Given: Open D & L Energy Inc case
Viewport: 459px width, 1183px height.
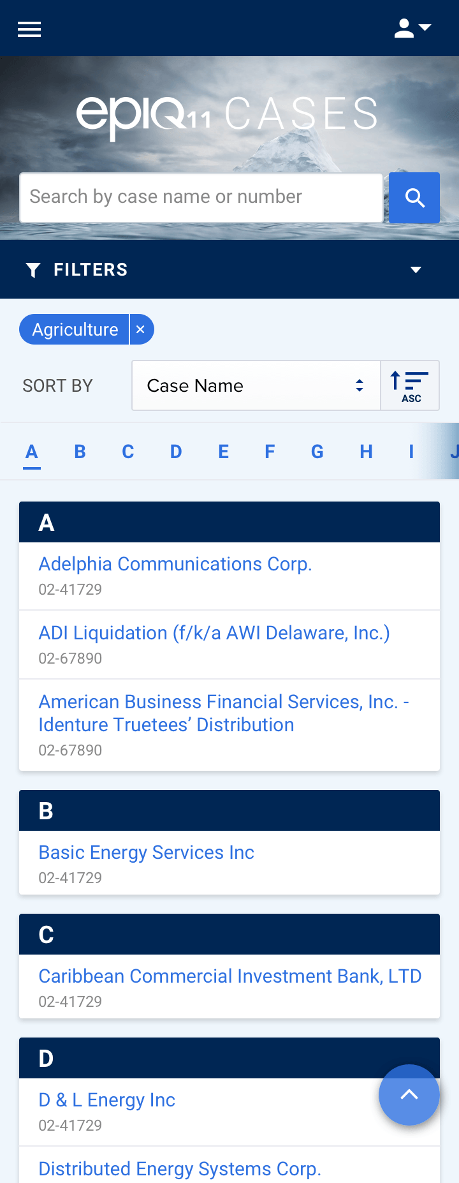Looking at the screenshot, I should (107, 1100).
